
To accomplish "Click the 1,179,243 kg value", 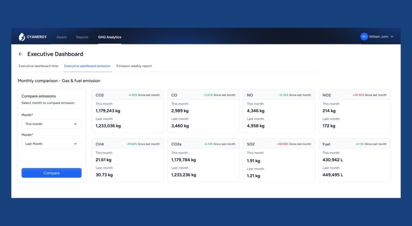I will pos(108,111).
